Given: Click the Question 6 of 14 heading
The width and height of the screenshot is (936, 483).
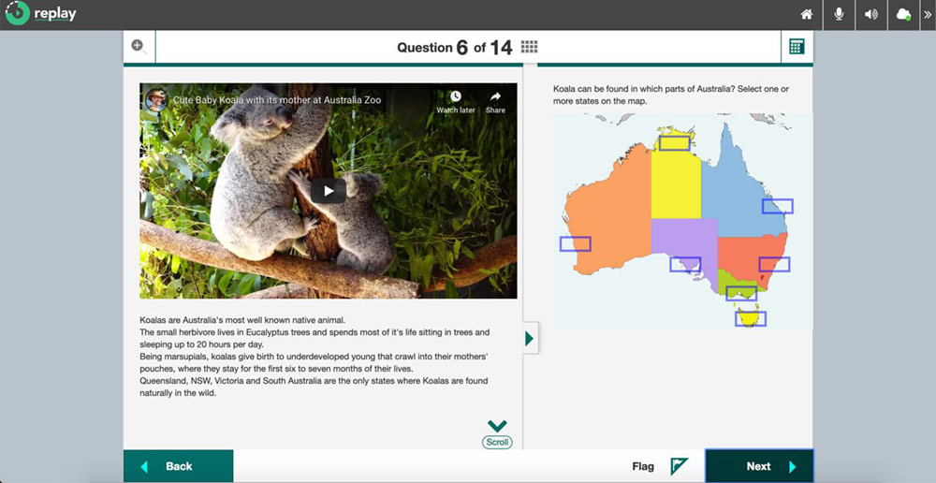Looking at the screenshot, I should pos(455,47).
